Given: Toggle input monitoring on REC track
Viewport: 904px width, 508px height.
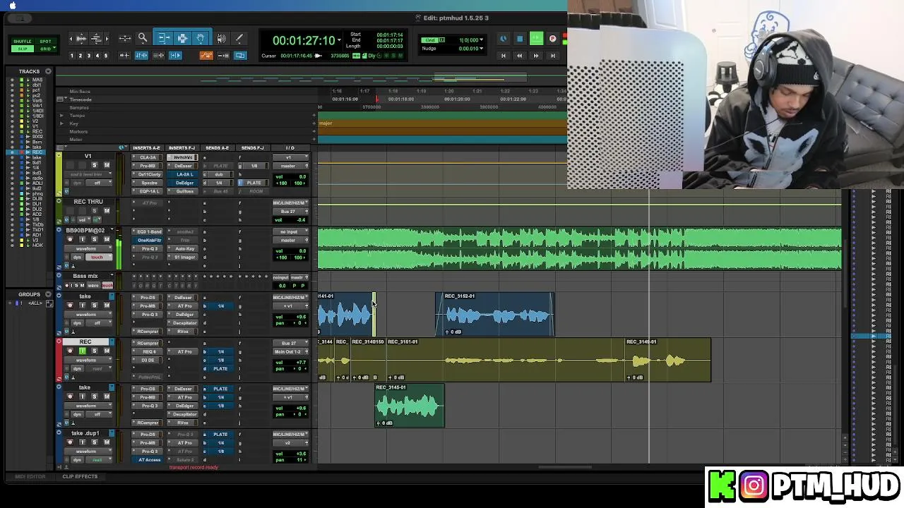Looking at the screenshot, I should (82, 351).
